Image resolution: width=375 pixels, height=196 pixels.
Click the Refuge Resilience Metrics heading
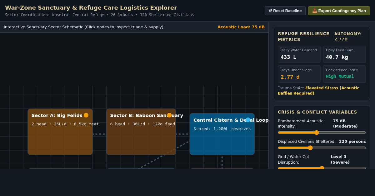tap(303, 37)
